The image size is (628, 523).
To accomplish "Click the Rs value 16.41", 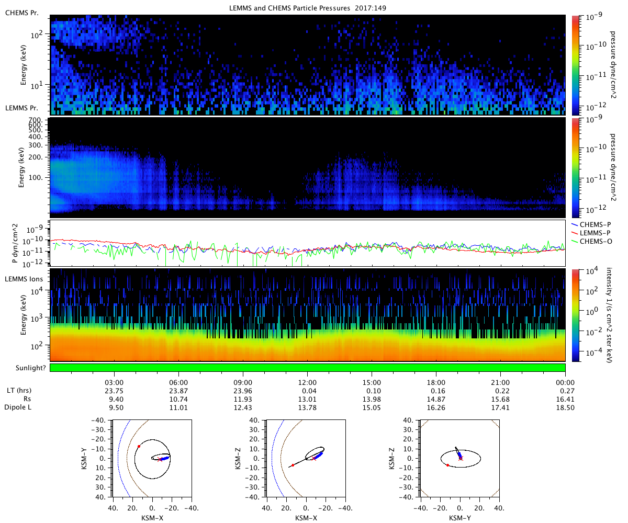I will click(565, 399).
